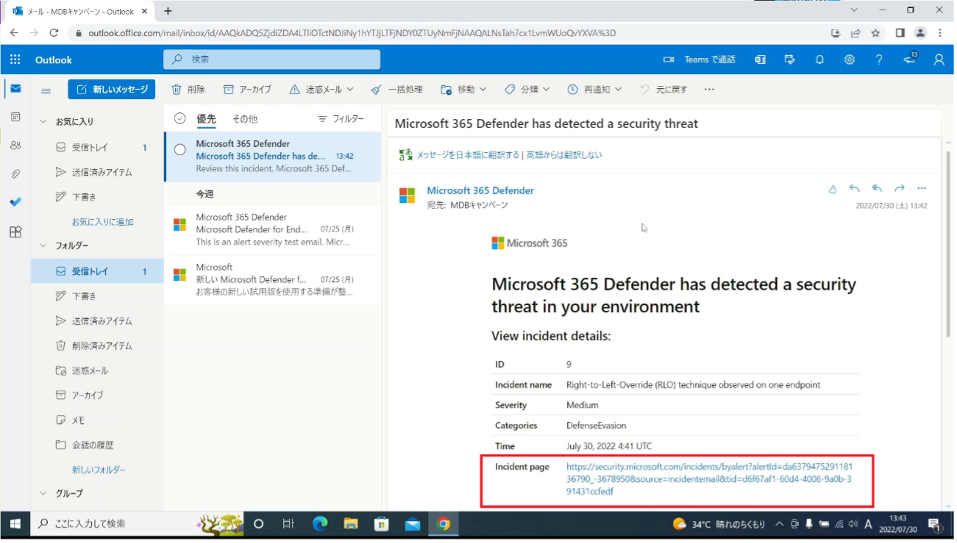
Task: Open the Calendar module in left rail
Action: [x=15, y=117]
